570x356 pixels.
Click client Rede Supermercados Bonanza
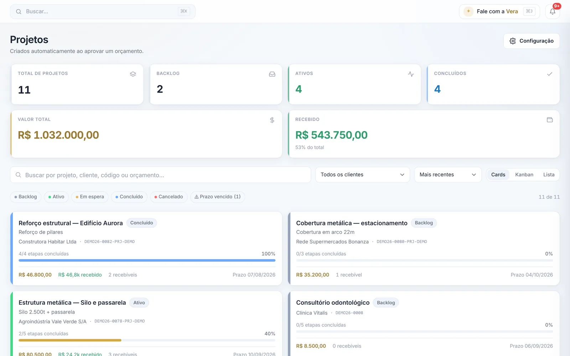click(332, 242)
